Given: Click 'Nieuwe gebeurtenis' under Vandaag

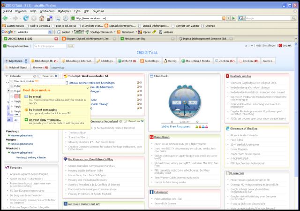Looking at the screenshot, I should coord(22,135).
